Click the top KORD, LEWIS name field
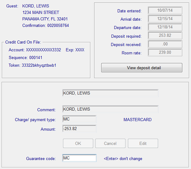Screen dimensions: 191x169 [x=110, y=93]
